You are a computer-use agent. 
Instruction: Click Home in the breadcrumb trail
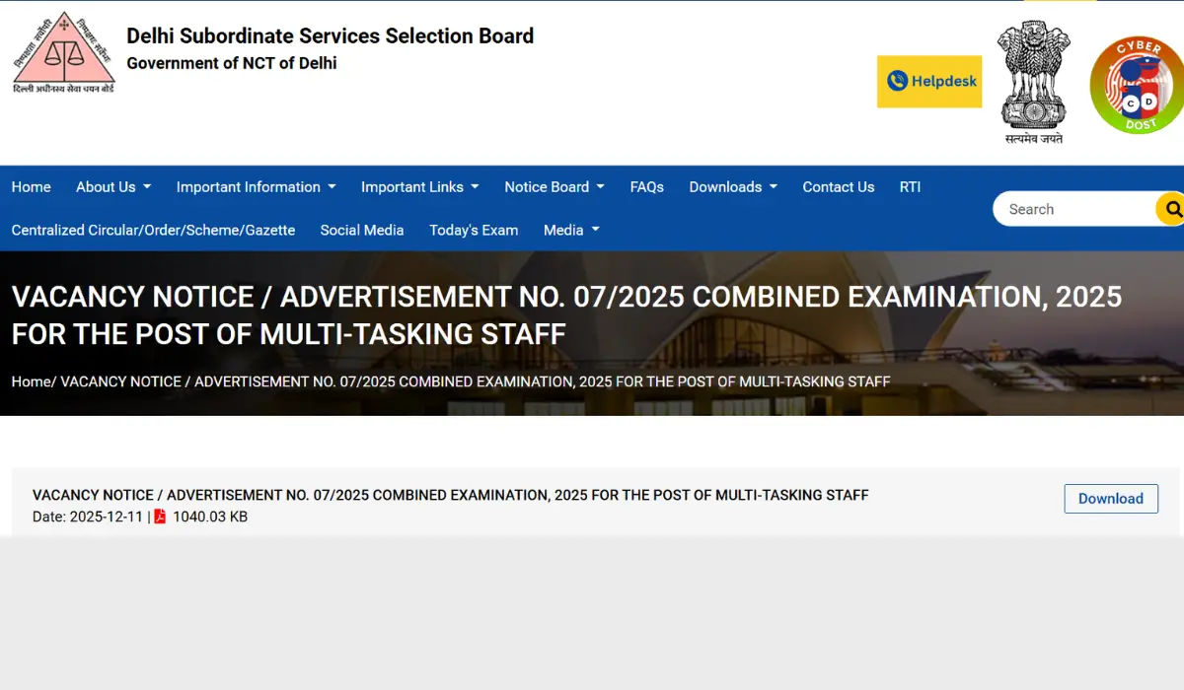pyautogui.click(x=31, y=381)
